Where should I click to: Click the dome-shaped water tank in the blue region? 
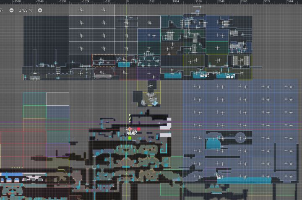[213, 143]
